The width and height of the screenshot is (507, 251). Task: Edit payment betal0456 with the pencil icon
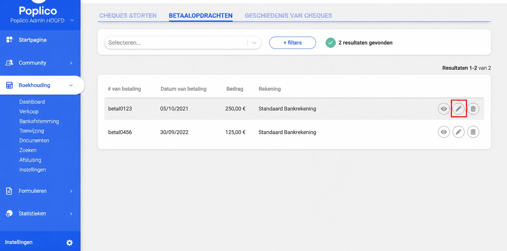tap(459, 132)
